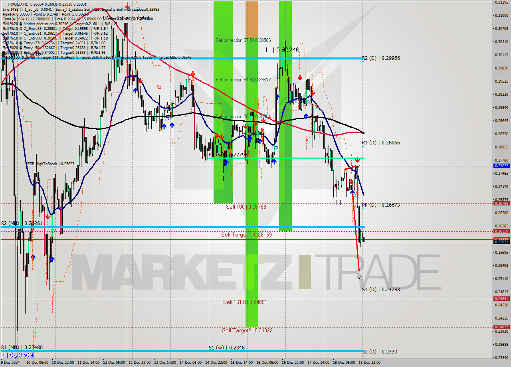
Task: Click the 0.28350 price scale tick
Action: point(501,134)
